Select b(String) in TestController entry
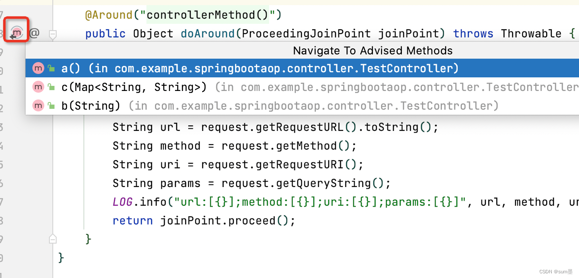The height and width of the screenshot is (278, 579). 302,105
